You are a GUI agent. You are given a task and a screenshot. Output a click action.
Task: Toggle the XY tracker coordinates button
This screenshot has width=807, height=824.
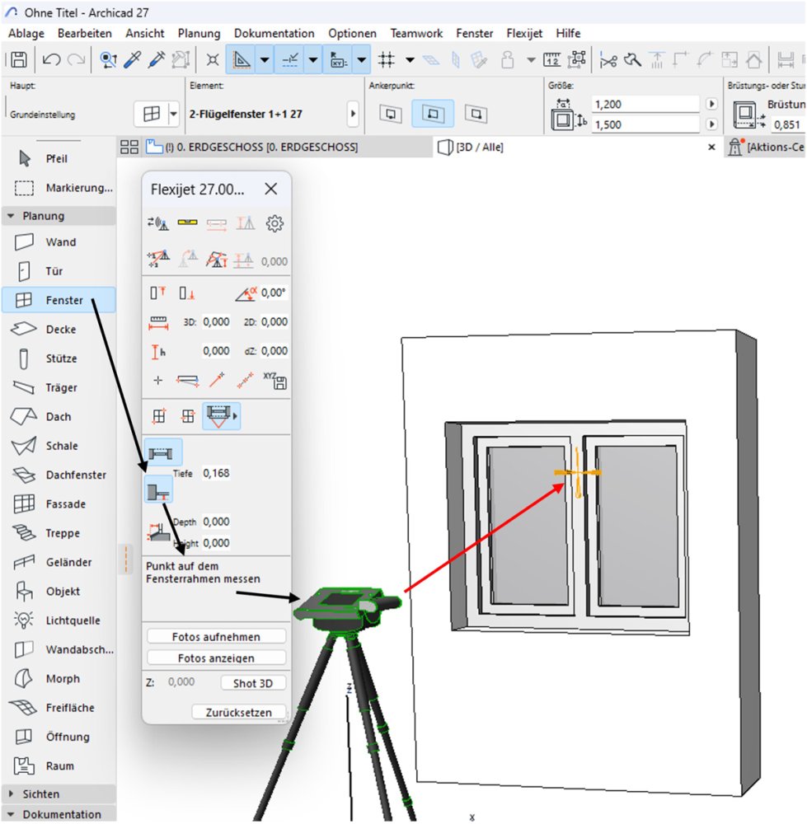pos(337,59)
